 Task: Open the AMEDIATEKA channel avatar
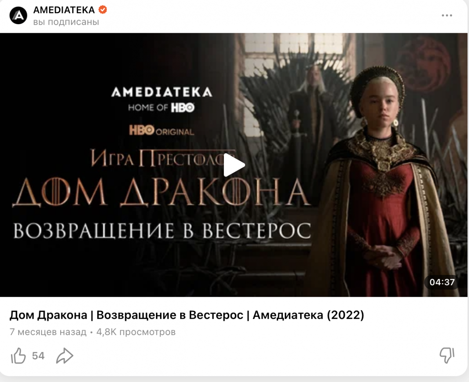(18, 16)
